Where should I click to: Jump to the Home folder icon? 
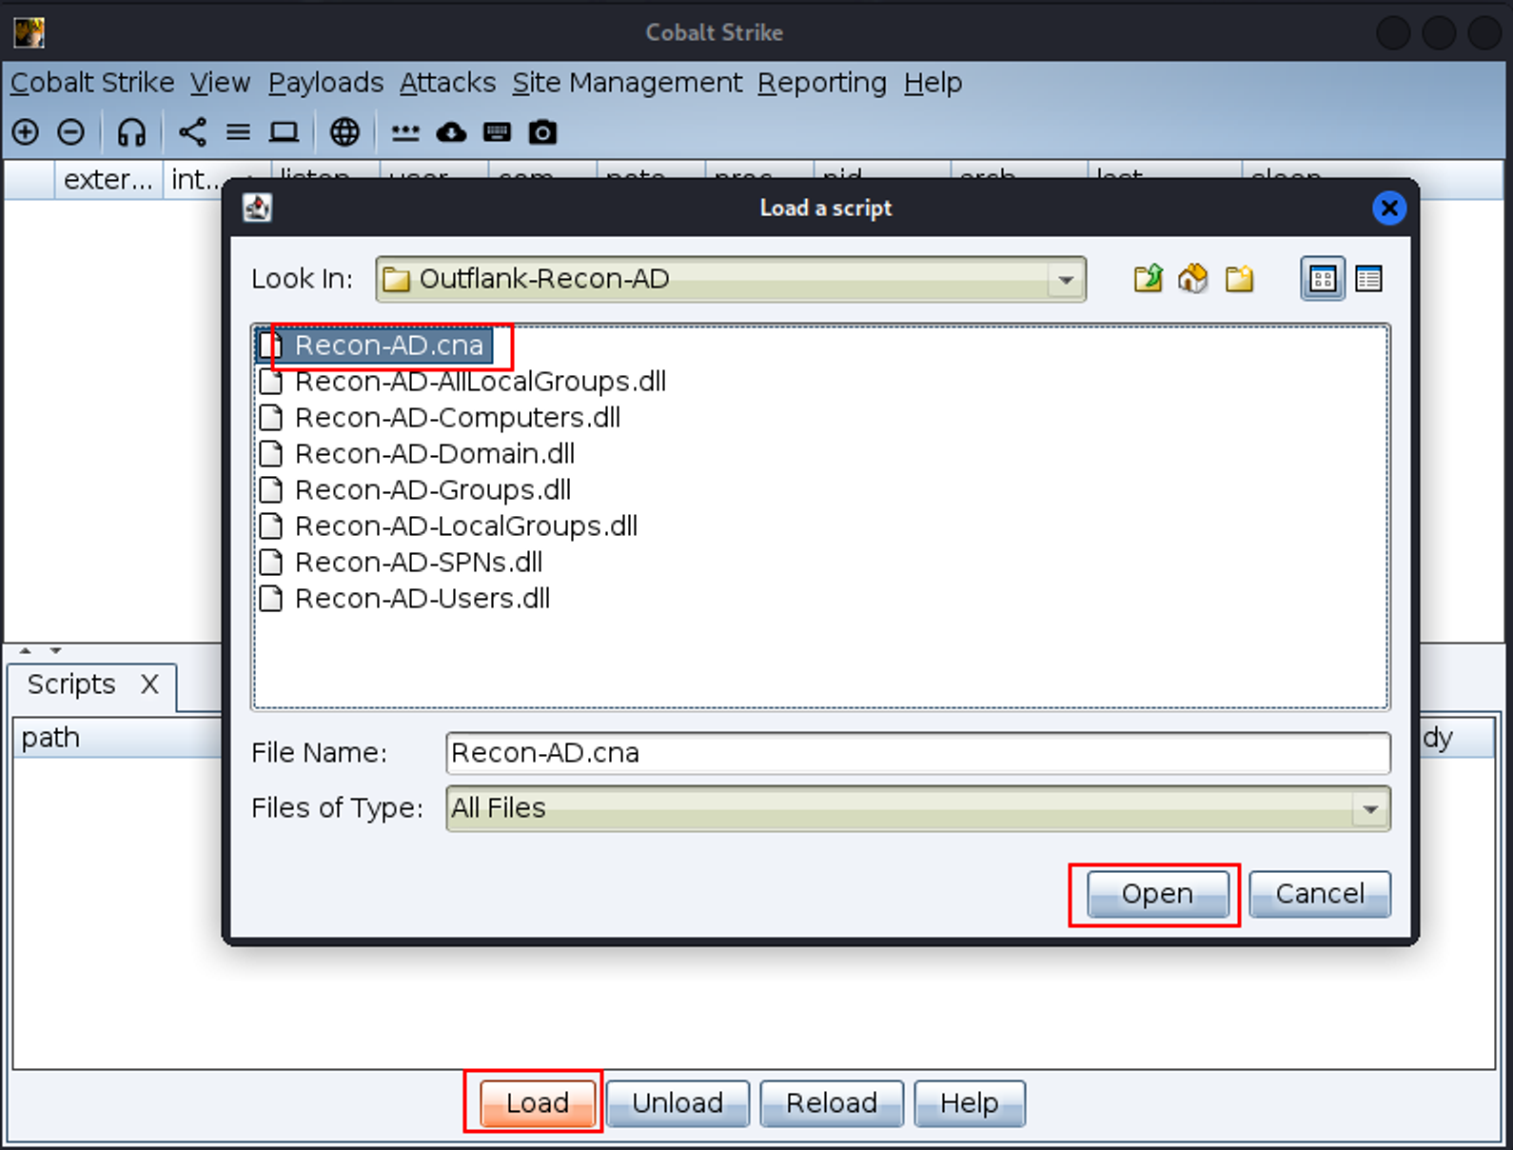coord(1193,279)
